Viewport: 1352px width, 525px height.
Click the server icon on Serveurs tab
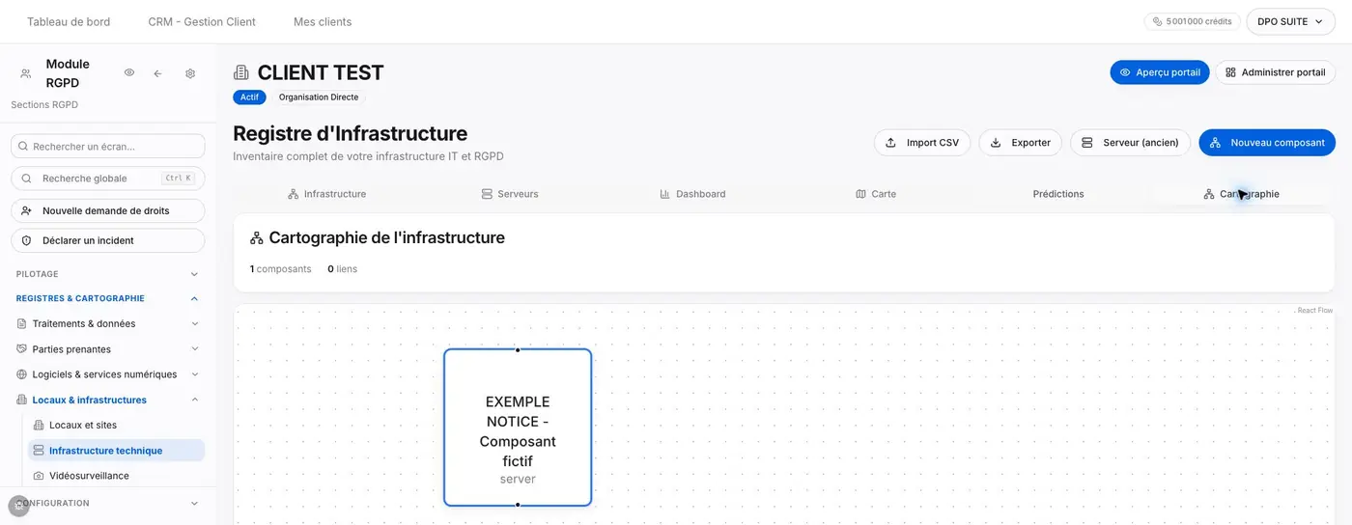pos(487,194)
